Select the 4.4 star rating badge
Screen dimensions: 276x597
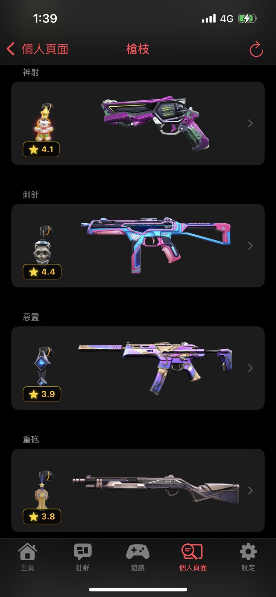point(42,272)
